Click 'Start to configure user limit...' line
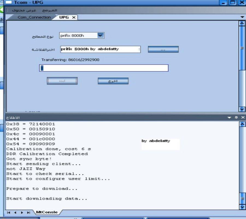This screenshot has width=246, height=219. 58,179
